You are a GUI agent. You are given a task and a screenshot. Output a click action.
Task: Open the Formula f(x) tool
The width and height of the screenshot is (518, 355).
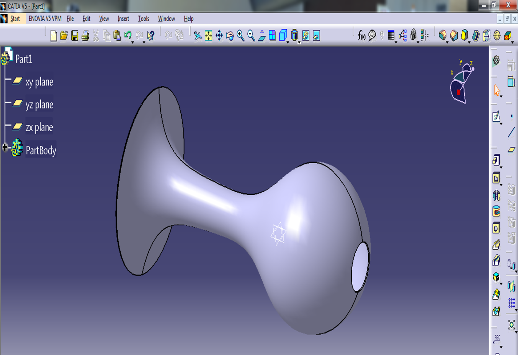coord(361,36)
